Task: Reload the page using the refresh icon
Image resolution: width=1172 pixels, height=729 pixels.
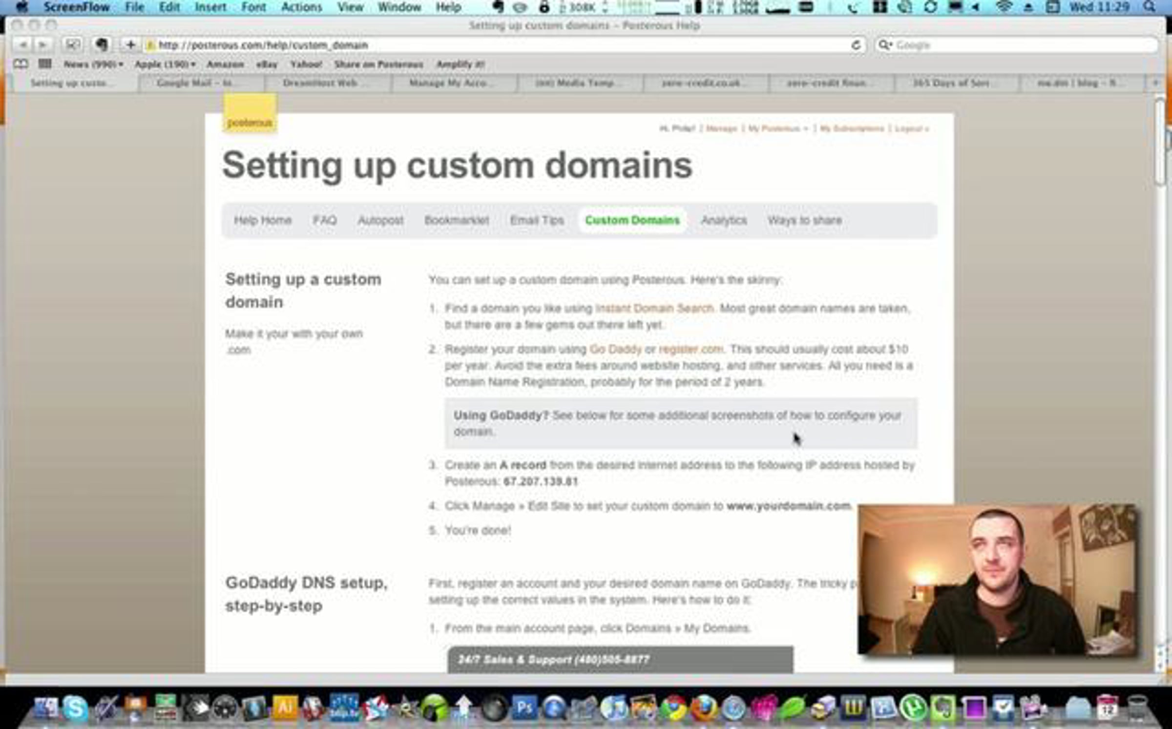Action: click(x=855, y=45)
